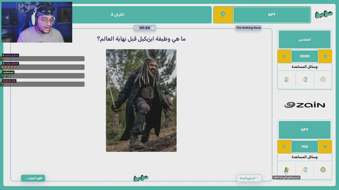This screenshot has height=190, width=339.
Task: Pause the question countdown timer
Action: coord(136,28)
